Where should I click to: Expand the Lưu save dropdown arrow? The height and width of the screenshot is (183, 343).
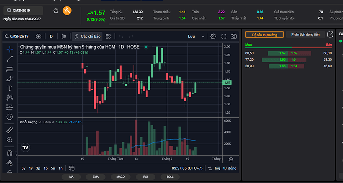point(203,37)
